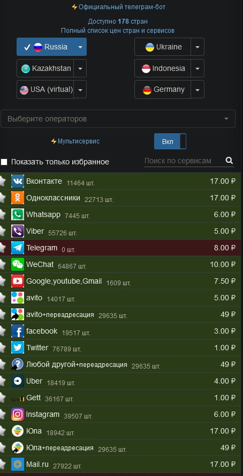This screenshot has width=243, height=476.
Task: Select Ukraine as country
Action: [163, 47]
